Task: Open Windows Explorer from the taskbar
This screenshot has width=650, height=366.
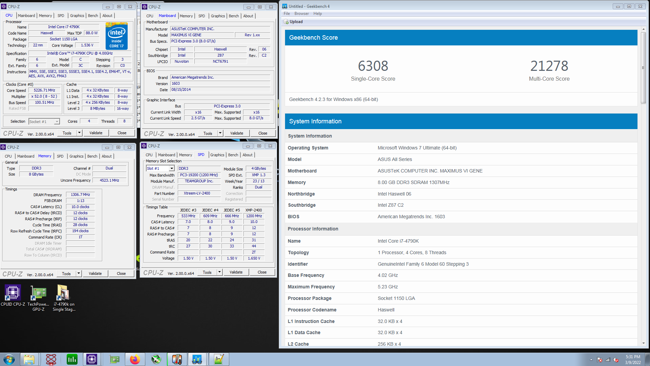Action: coord(29,359)
